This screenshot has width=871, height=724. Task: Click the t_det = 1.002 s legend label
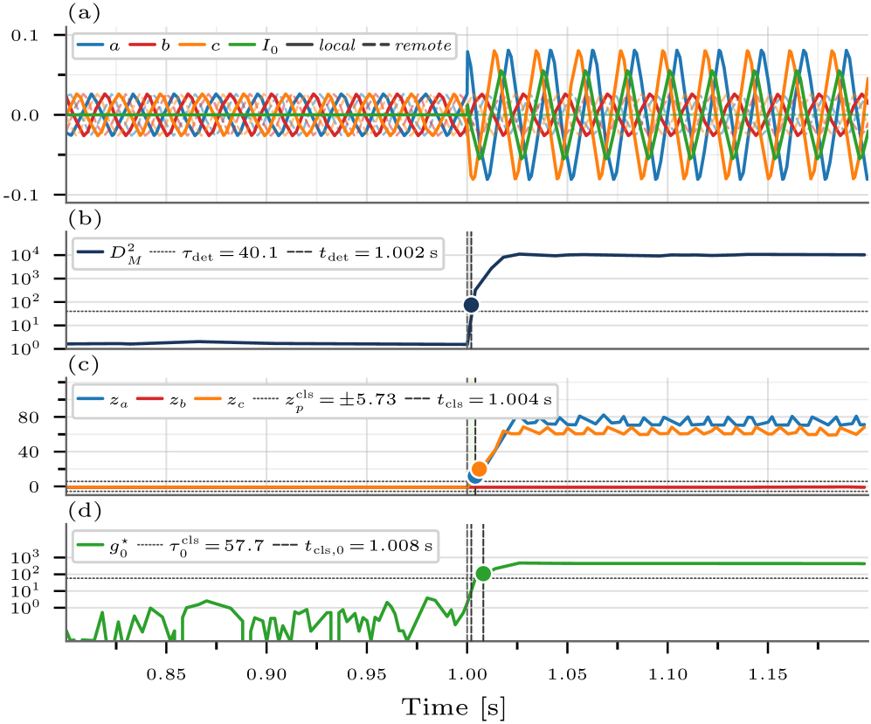click(386, 254)
